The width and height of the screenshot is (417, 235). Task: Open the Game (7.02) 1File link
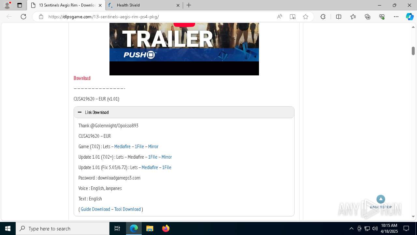pyautogui.click(x=139, y=147)
